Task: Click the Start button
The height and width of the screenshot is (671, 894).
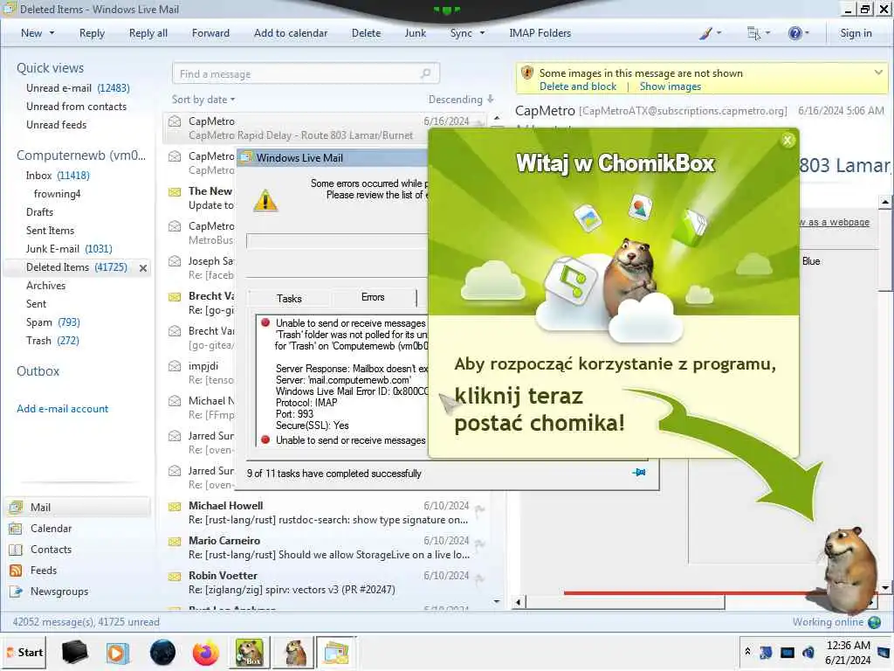Action: click(x=24, y=652)
